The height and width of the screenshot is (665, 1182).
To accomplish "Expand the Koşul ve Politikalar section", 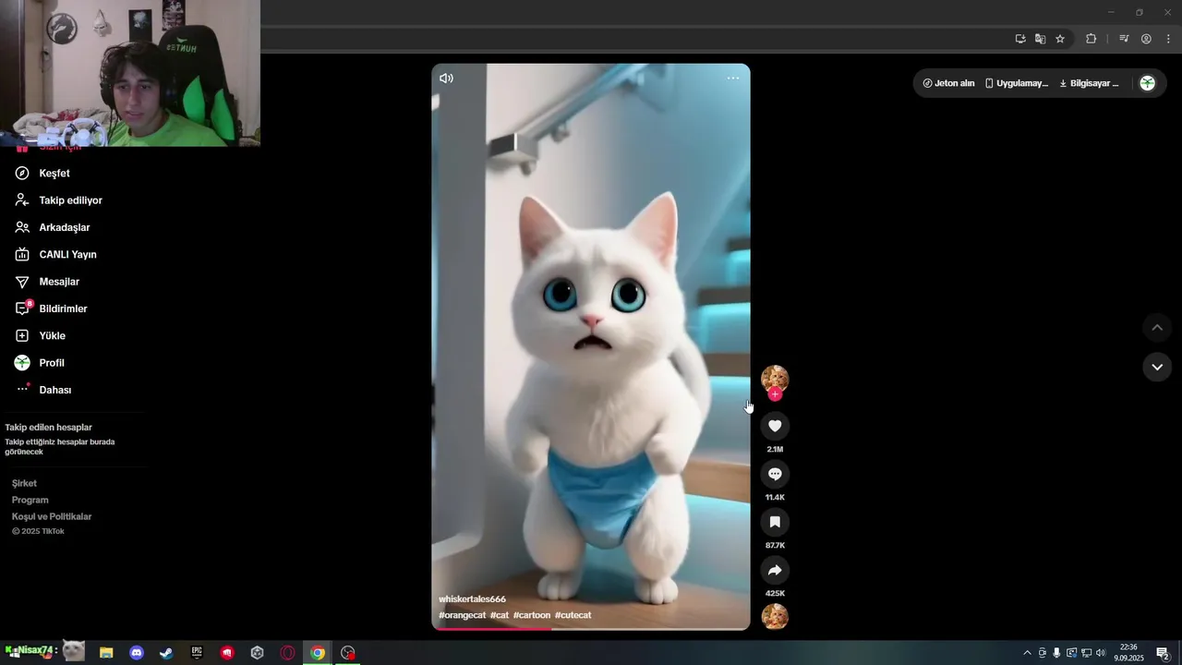I will (x=52, y=516).
